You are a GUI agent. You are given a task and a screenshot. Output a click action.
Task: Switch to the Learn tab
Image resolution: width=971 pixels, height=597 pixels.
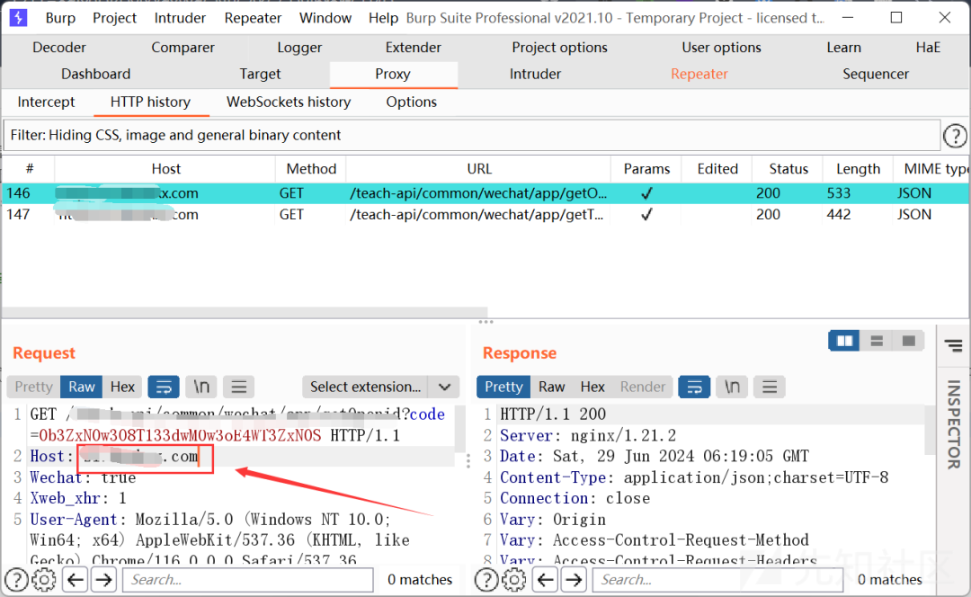[x=844, y=48]
